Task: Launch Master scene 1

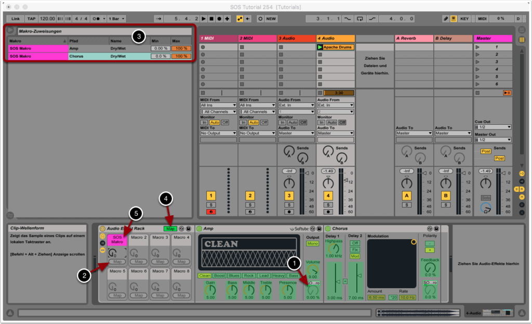Action: pos(478,47)
